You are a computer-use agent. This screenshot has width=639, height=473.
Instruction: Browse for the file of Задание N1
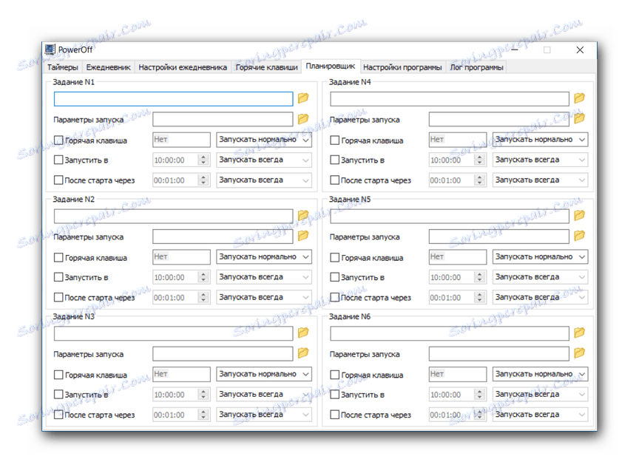pyautogui.click(x=303, y=98)
